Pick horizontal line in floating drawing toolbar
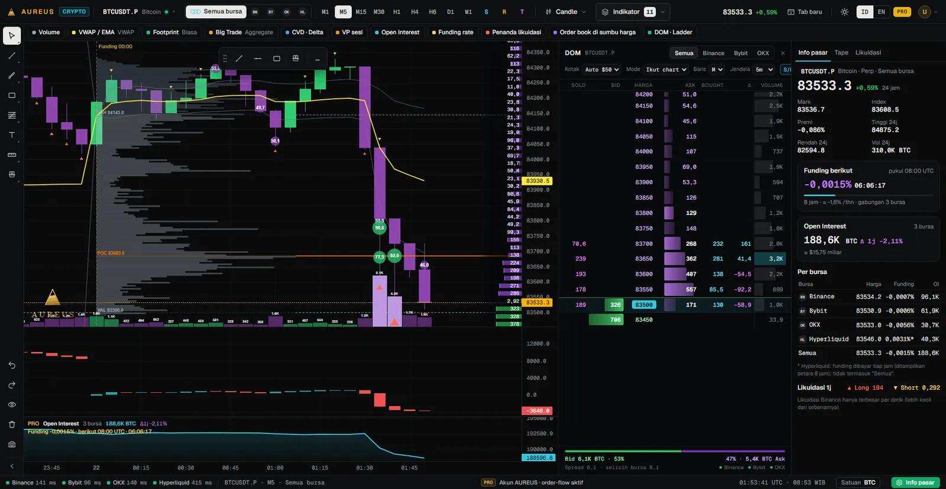Viewport: 946px width, 489px height. [258, 58]
